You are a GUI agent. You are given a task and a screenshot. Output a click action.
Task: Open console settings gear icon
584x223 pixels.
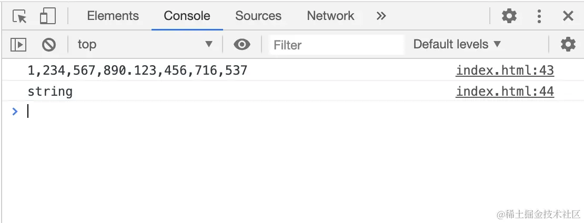[x=568, y=45]
